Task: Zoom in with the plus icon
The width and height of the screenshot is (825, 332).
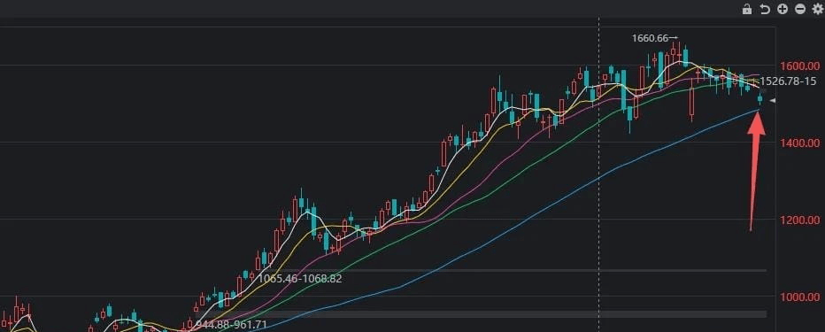Action: pyautogui.click(x=783, y=9)
